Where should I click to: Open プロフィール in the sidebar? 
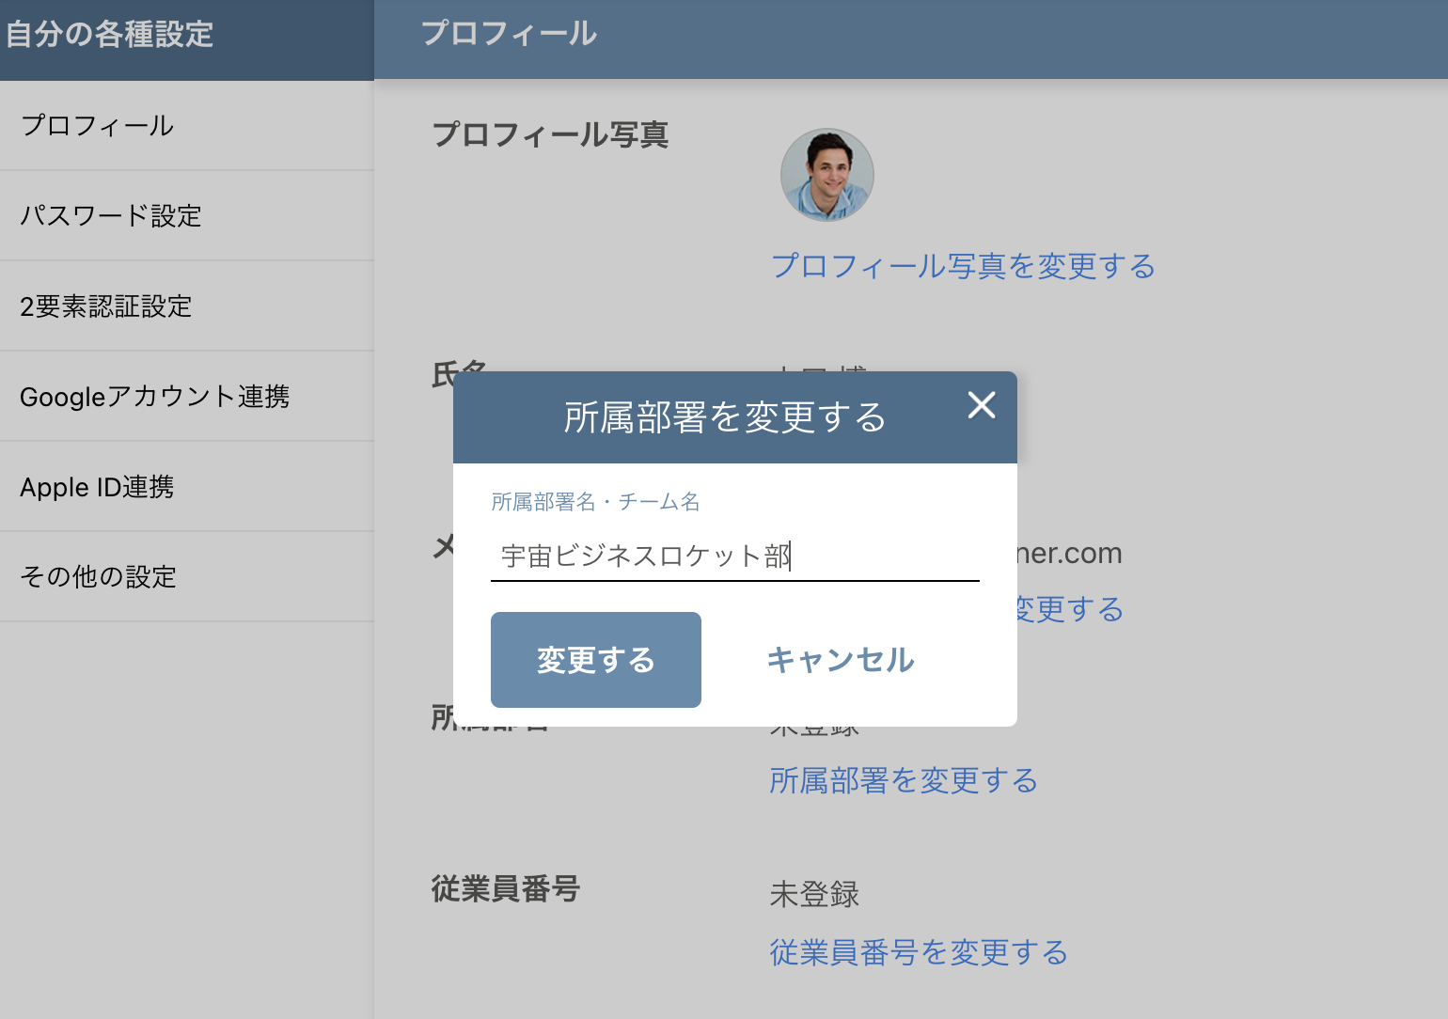(x=187, y=126)
